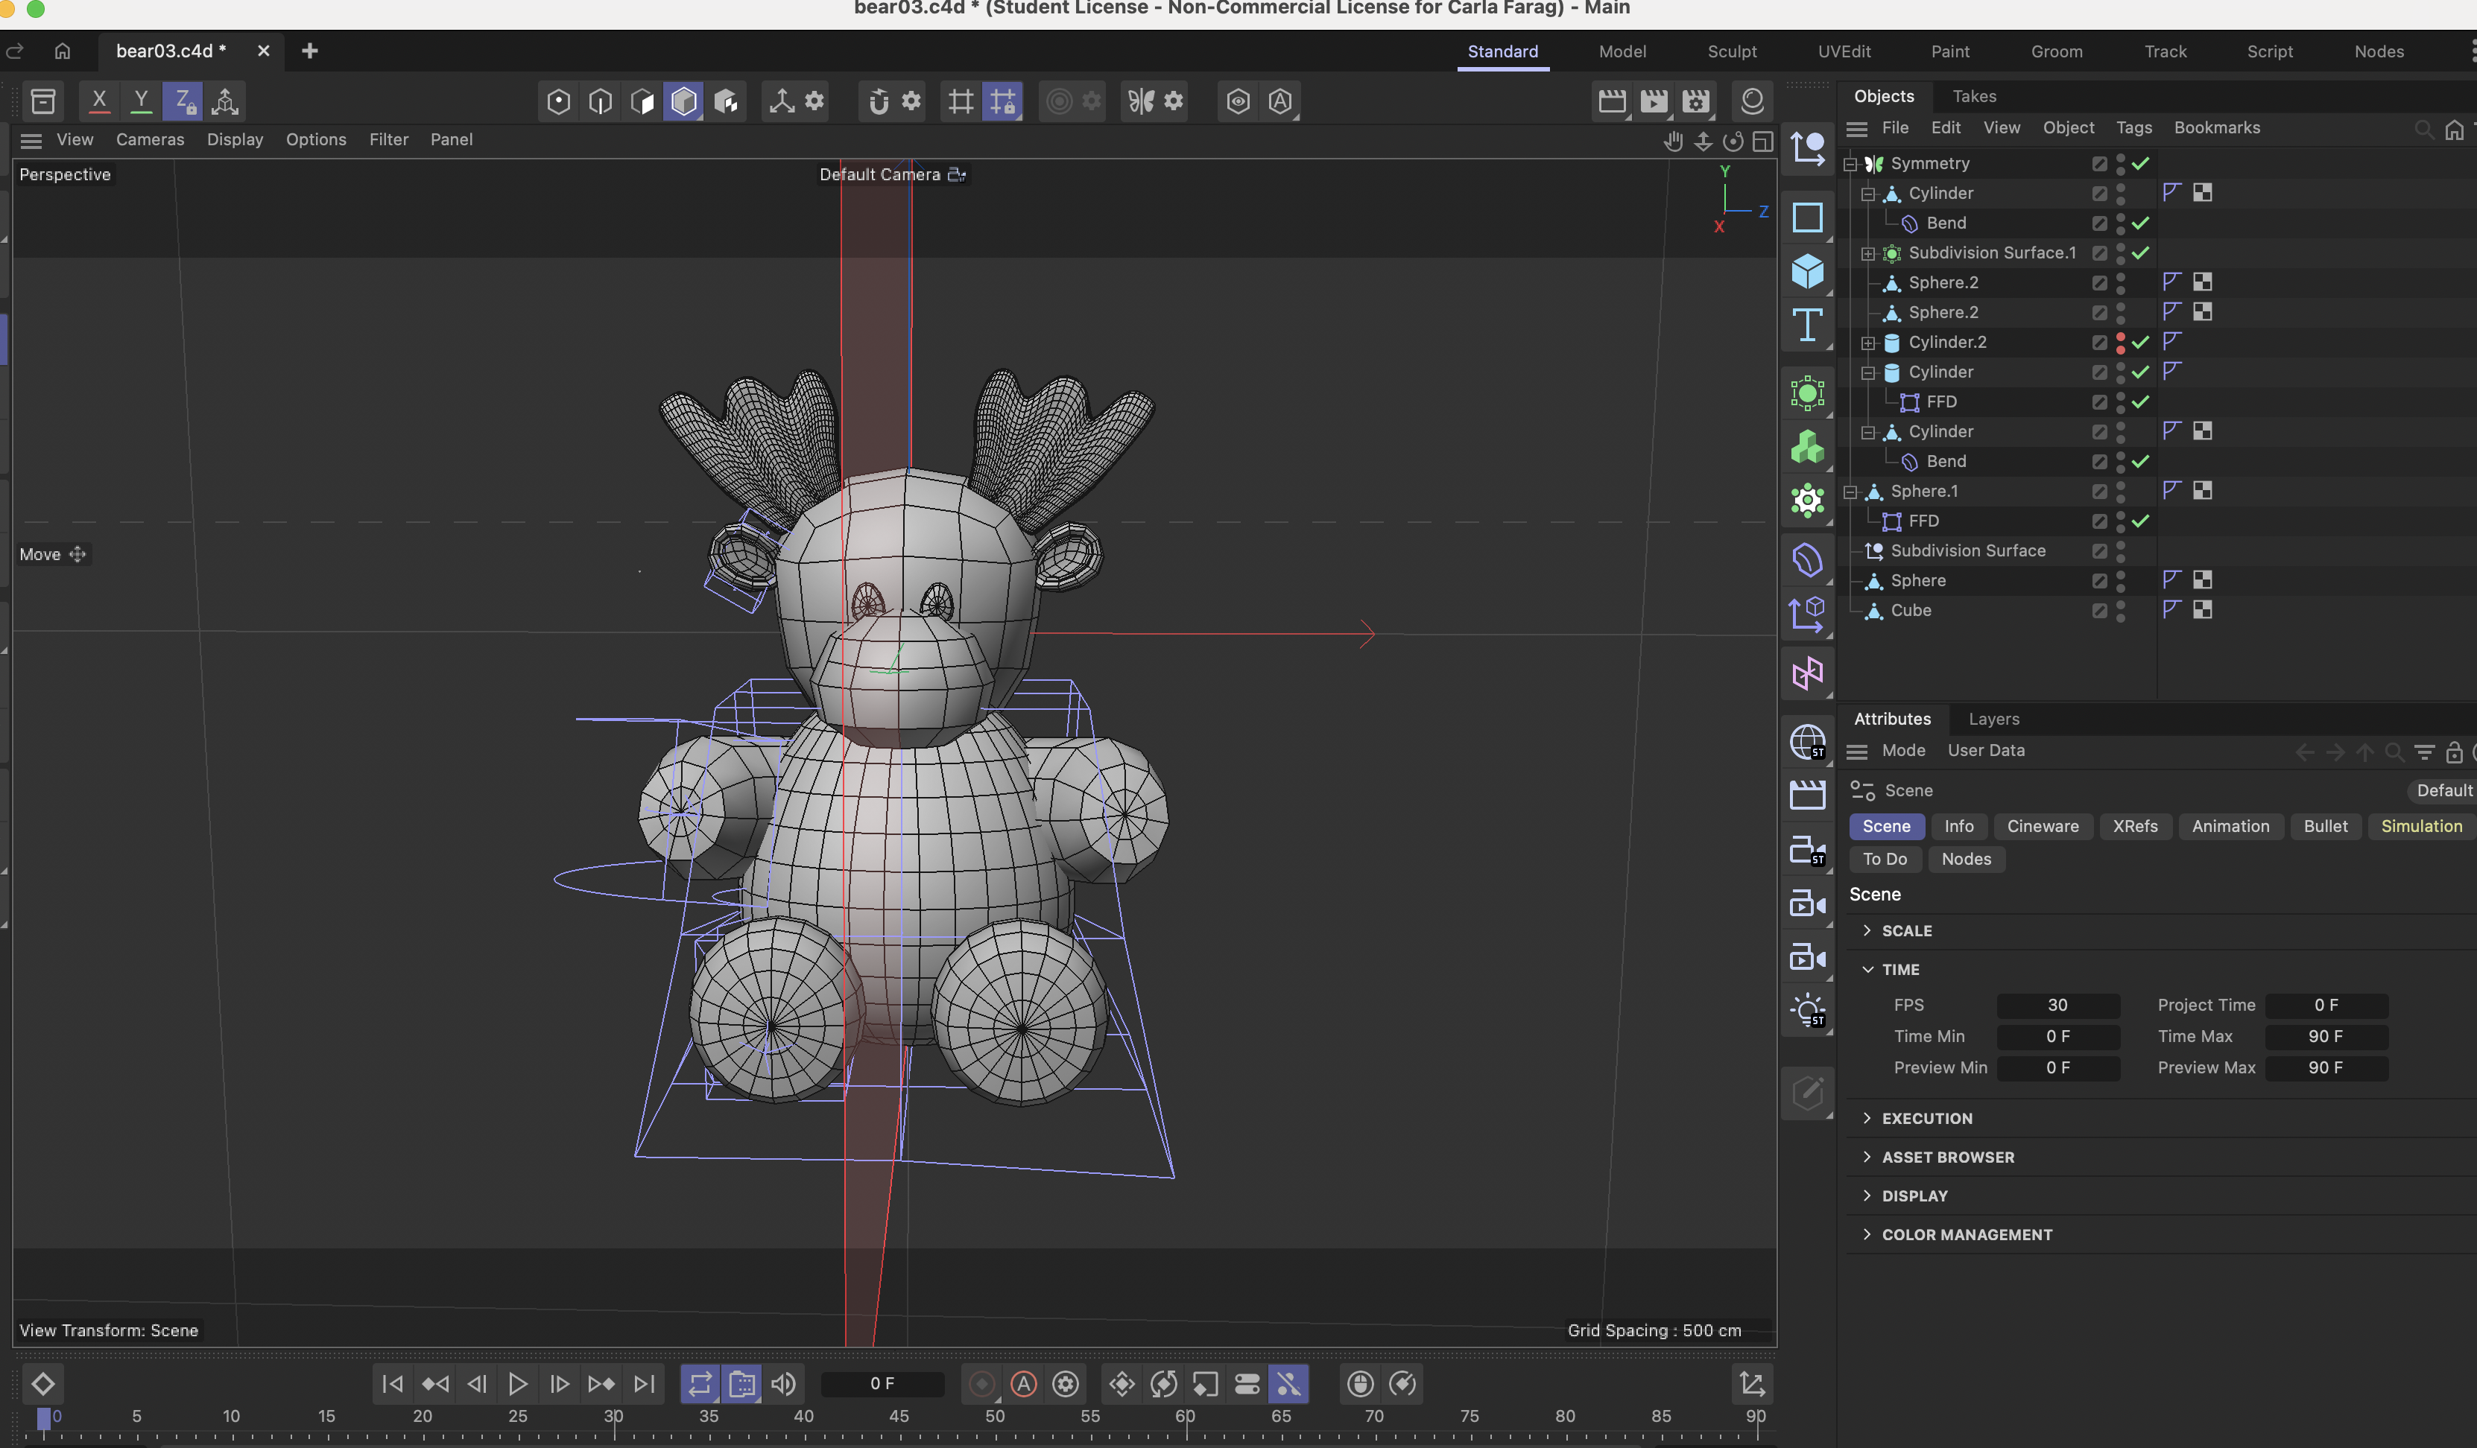Click the FPS value field
This screenshot has height=1448, width=2477.
(x=2057, y=1005)
